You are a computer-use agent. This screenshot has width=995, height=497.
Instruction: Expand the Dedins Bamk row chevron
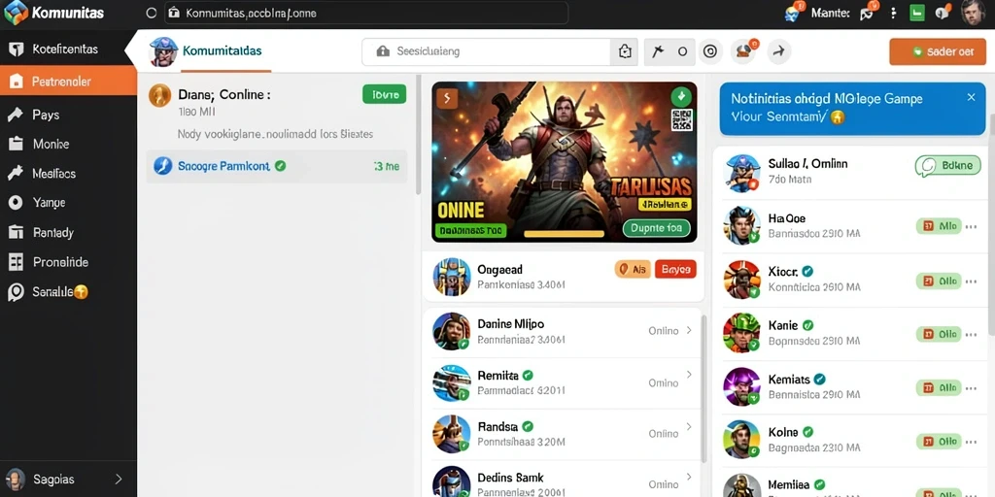689,478
